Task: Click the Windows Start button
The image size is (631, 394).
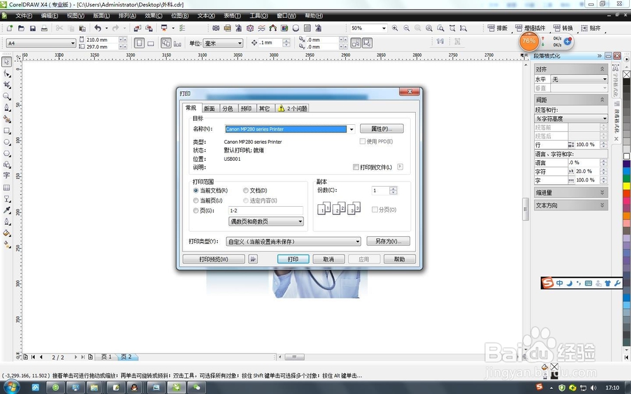Action: click(x=11, y=387)
